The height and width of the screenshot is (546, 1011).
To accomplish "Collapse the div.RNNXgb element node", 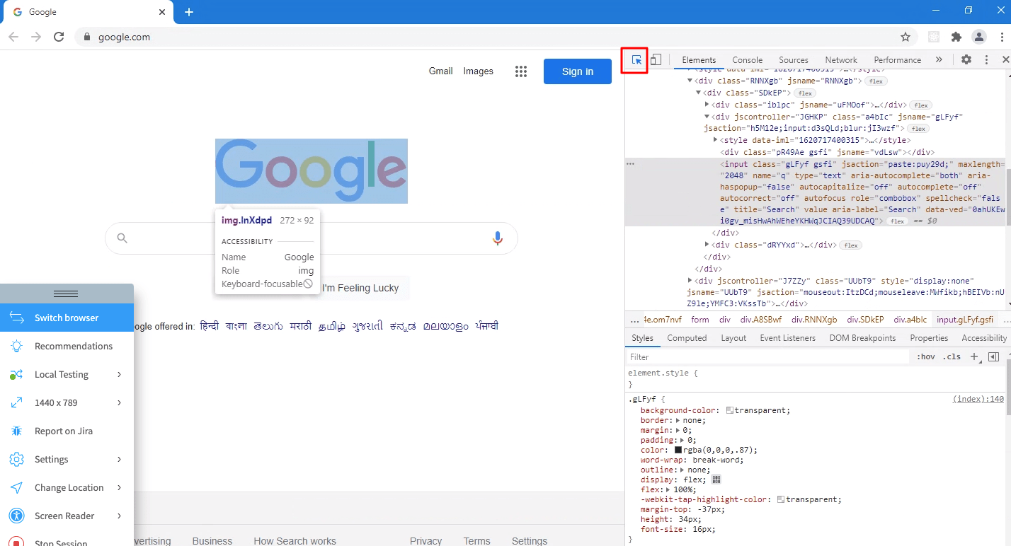I will pos(690,81).
